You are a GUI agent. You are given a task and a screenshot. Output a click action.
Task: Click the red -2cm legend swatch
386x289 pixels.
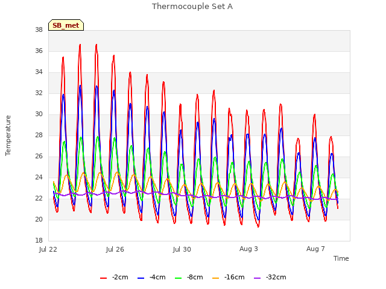tap(103, 278)
